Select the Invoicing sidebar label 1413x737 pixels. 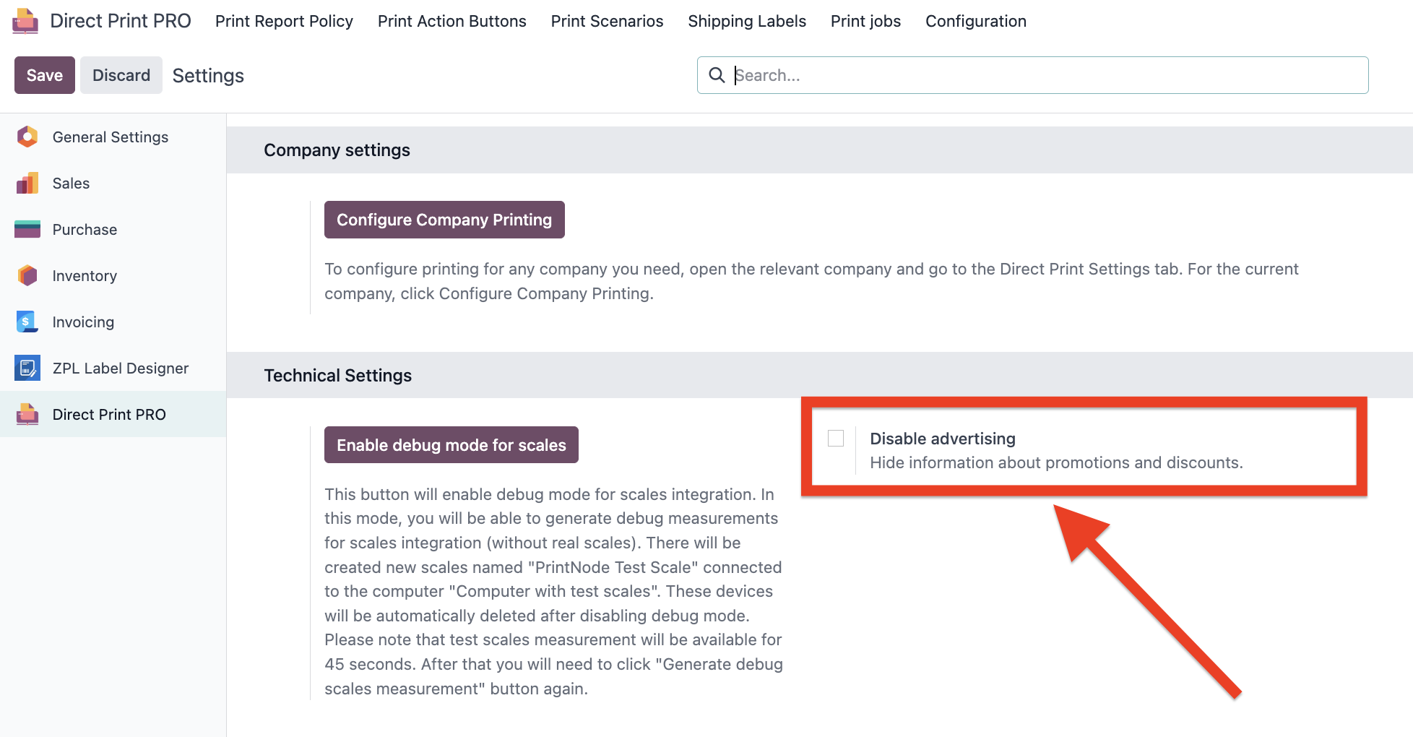83,322
